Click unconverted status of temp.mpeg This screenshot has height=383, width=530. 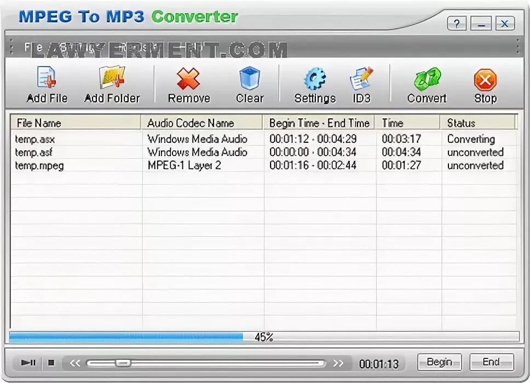pyautogui.click(x=475, y=165)
